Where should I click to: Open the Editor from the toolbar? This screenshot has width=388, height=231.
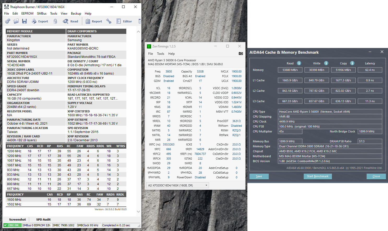tap(124, 21)
